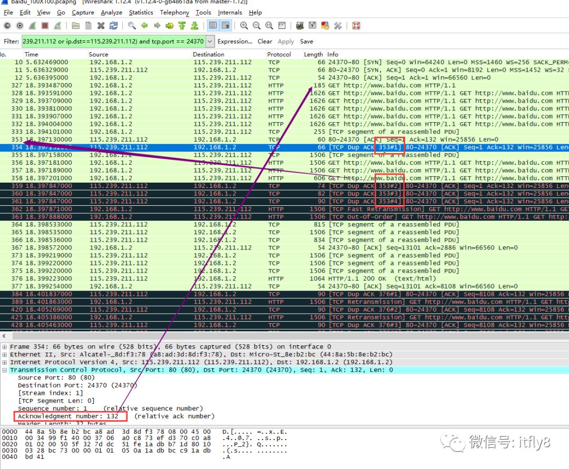The width and height of the screenshot is (569, 469).
Task: Open the capture interfaces list icon
Action: click(x=7, y=26)
